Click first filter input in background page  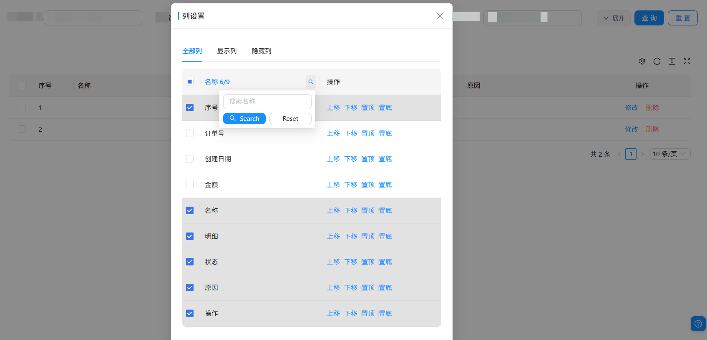tap(93, 18)
